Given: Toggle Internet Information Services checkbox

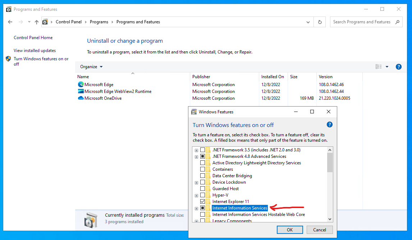Looking at the screenshot, I should (202, 208).
